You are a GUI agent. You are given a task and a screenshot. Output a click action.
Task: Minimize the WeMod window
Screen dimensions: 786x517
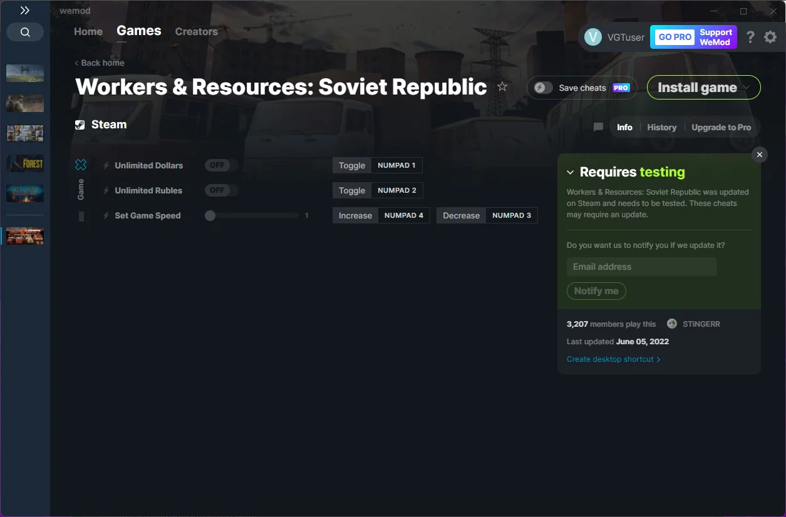point(714,11)
